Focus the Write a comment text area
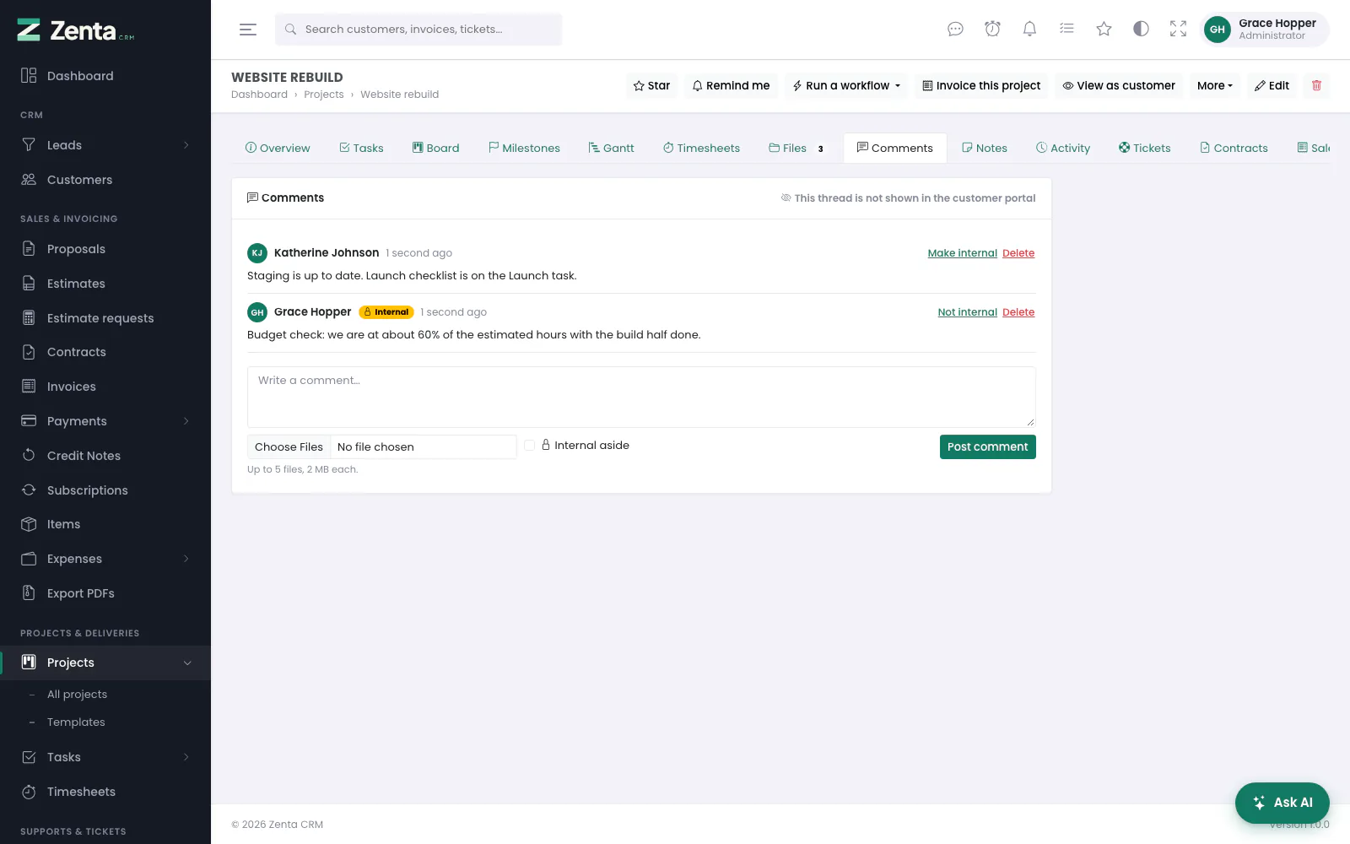This screenshot has width=1350, height=844. pyautogui.click(x=641, y=397)
